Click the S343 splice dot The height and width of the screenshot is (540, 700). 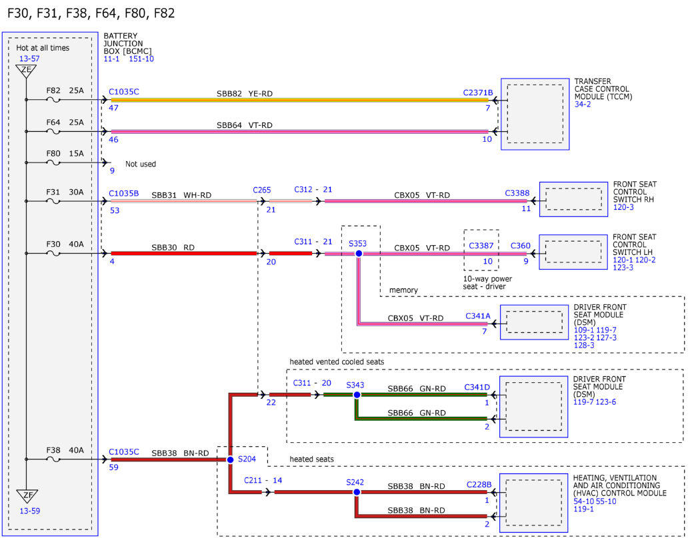[x=357, y=395]
